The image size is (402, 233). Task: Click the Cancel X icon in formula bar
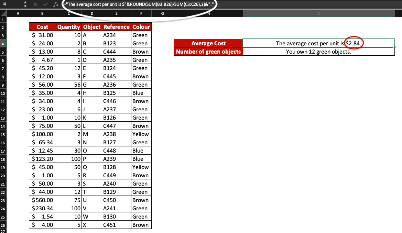coord(36,5)
